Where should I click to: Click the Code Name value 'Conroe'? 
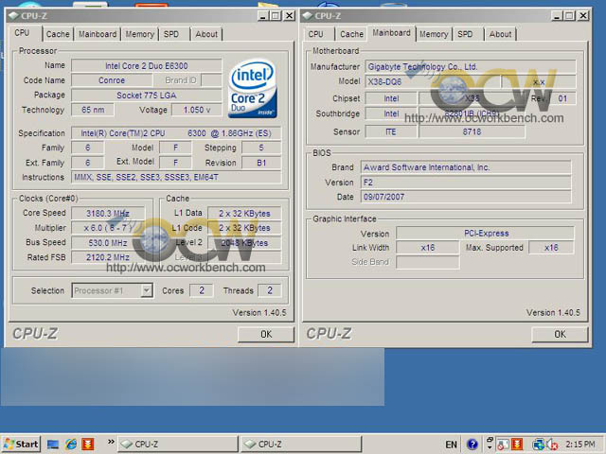[x=112, y=80]
